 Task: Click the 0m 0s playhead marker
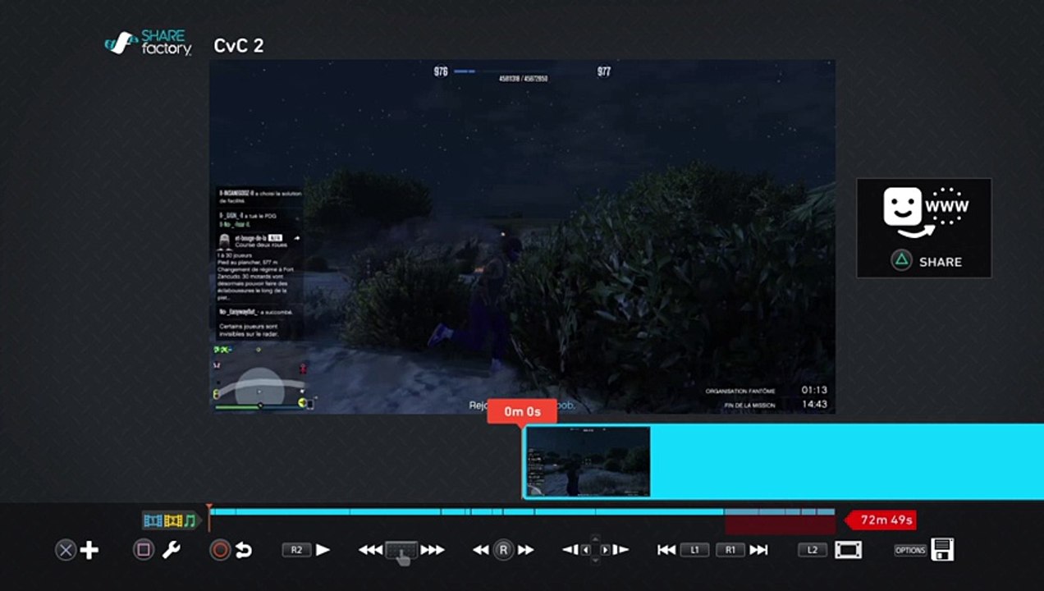point(522,411)
